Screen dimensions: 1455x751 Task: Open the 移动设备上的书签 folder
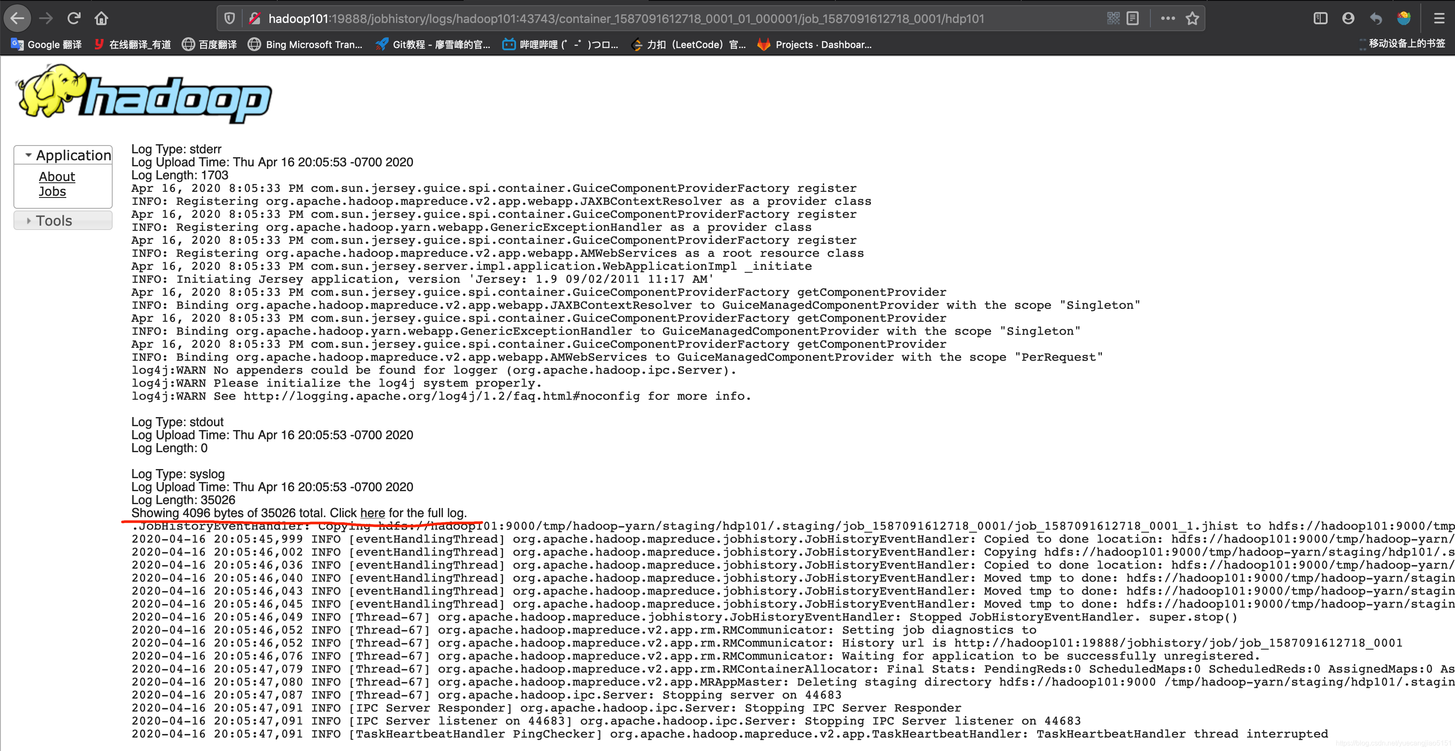1403,44
